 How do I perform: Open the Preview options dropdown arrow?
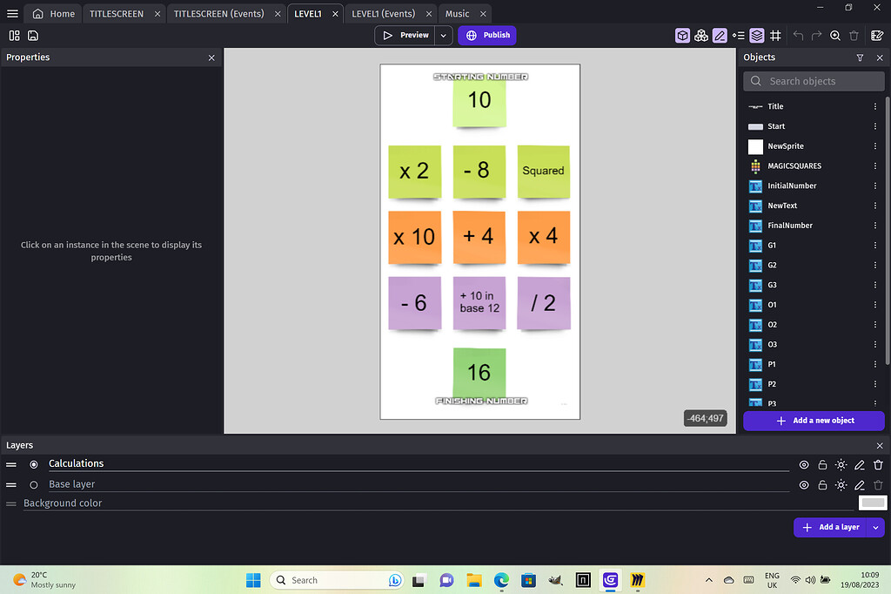(x=442, y=35)
